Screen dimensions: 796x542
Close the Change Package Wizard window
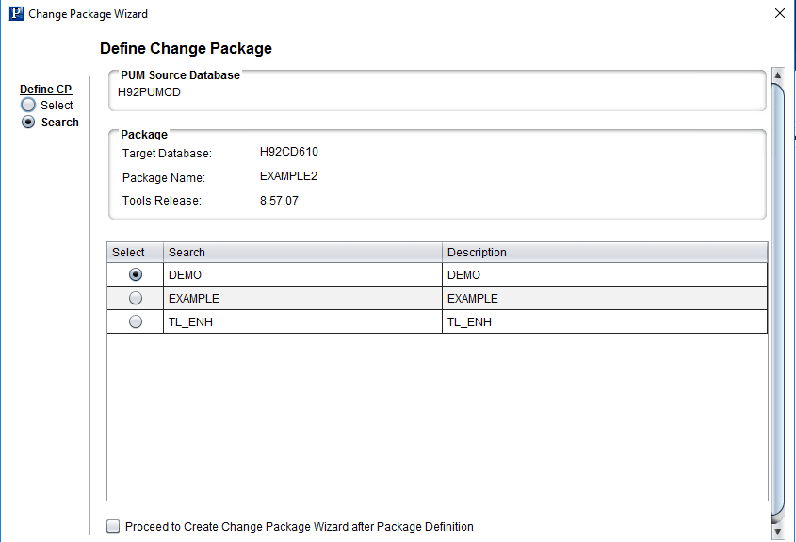[x=780, y=14]
